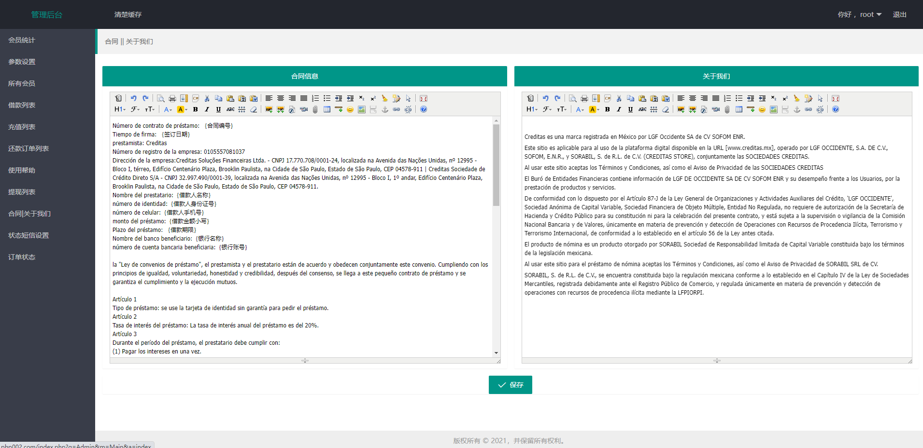Open font size dropdown in 合同信息 editor

(150, 109)
